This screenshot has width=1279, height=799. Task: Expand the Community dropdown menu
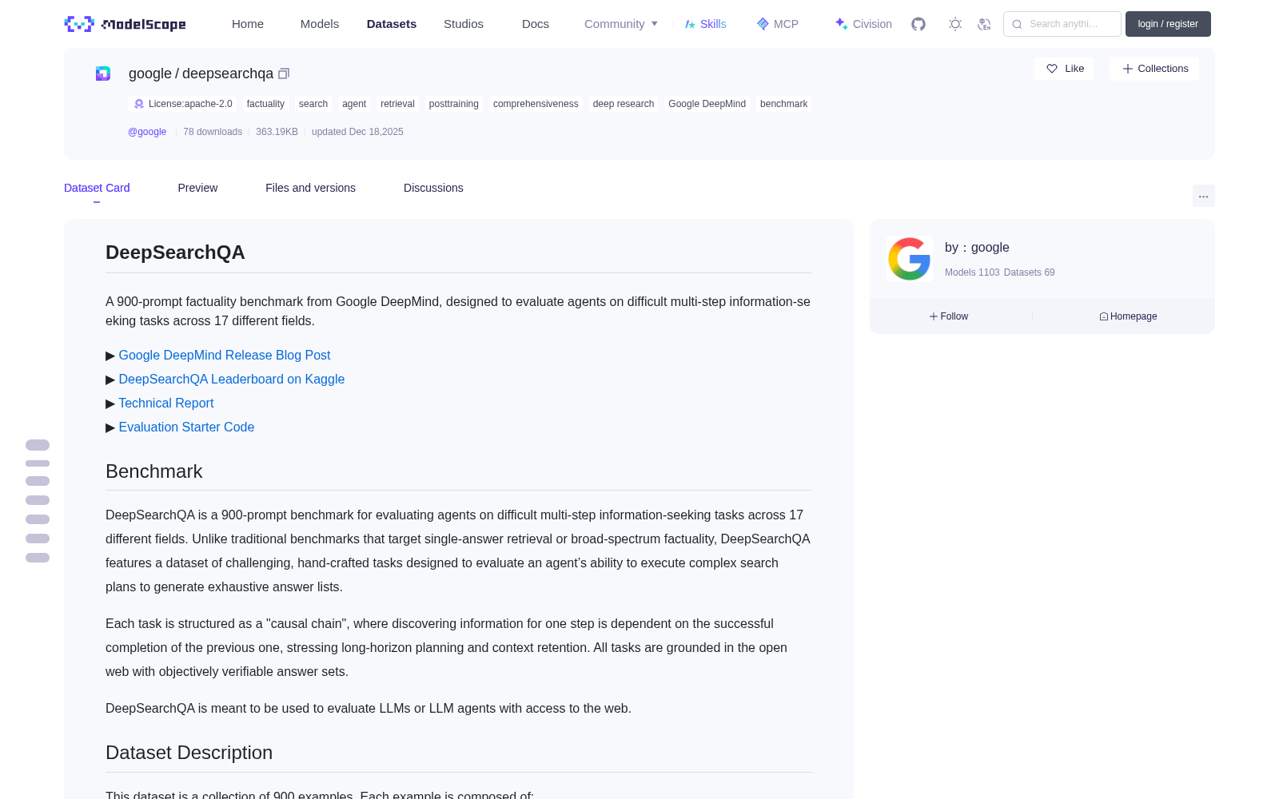pyautogui.click(x=621, y=24)
